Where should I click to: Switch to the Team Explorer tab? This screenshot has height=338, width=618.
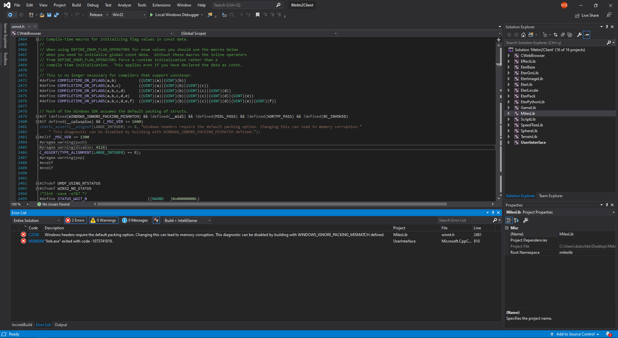click(550, 196)
